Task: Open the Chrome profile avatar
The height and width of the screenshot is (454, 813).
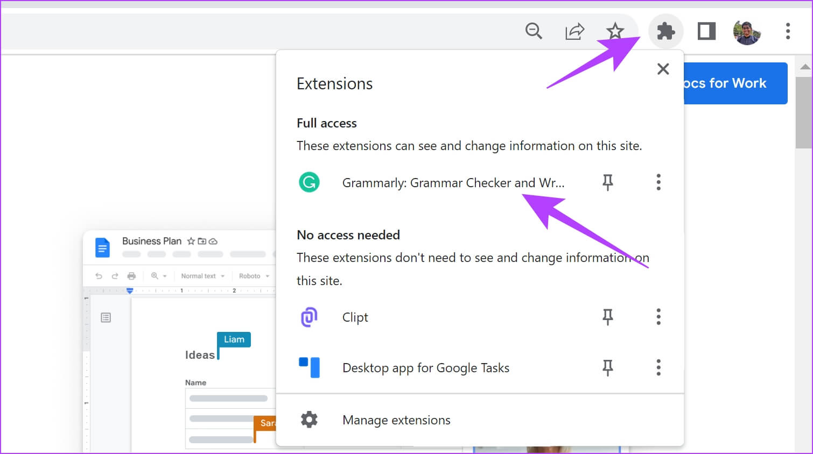Action: pos(747,32)
